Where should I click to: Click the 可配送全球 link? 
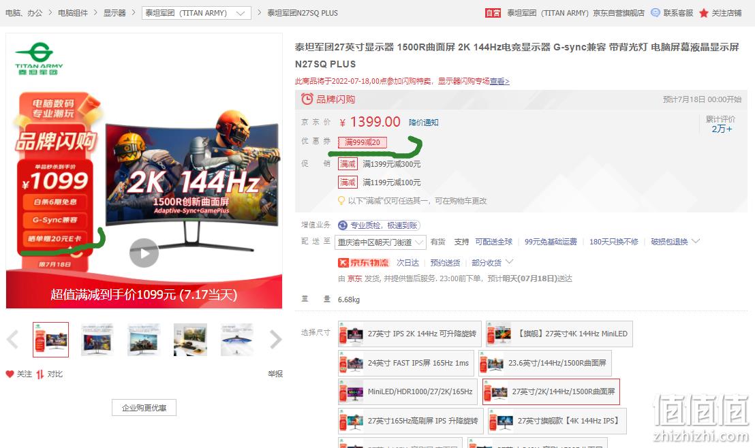(494, 242)
